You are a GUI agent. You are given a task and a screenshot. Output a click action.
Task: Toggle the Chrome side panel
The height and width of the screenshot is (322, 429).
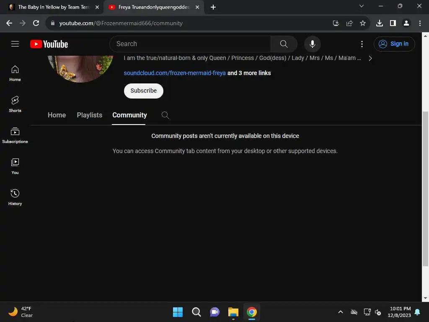click(x=393, y=23)
